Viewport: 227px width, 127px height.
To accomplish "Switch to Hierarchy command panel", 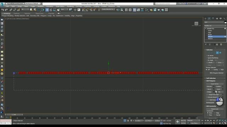I will (213, 19).
